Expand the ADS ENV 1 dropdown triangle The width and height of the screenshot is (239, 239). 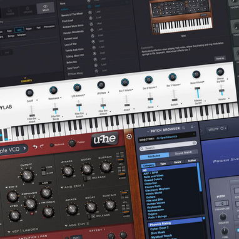[62, 188]
